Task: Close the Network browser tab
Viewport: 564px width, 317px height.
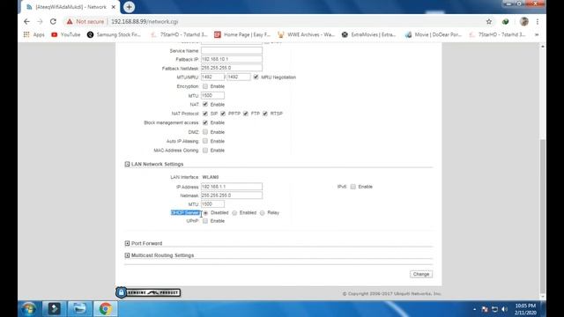Action: (x=114, y=7)
